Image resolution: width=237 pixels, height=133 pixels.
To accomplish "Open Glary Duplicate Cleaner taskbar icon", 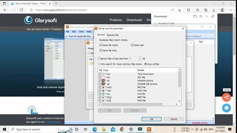I will click(x=149, y=129).
